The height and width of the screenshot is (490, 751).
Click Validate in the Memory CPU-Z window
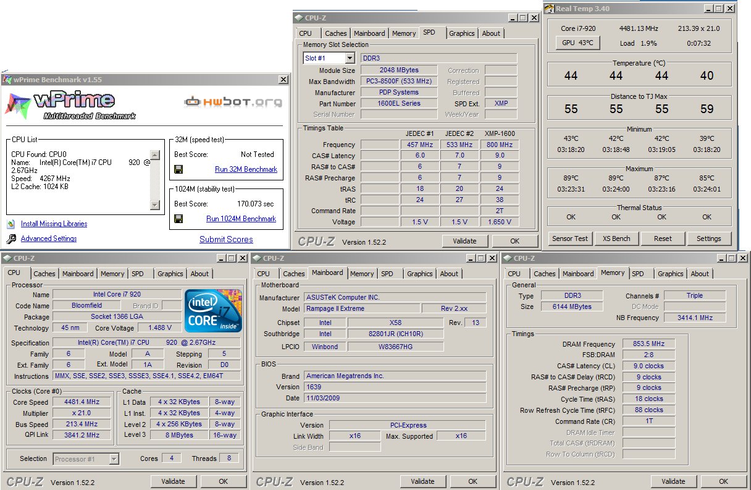(673, 481)
